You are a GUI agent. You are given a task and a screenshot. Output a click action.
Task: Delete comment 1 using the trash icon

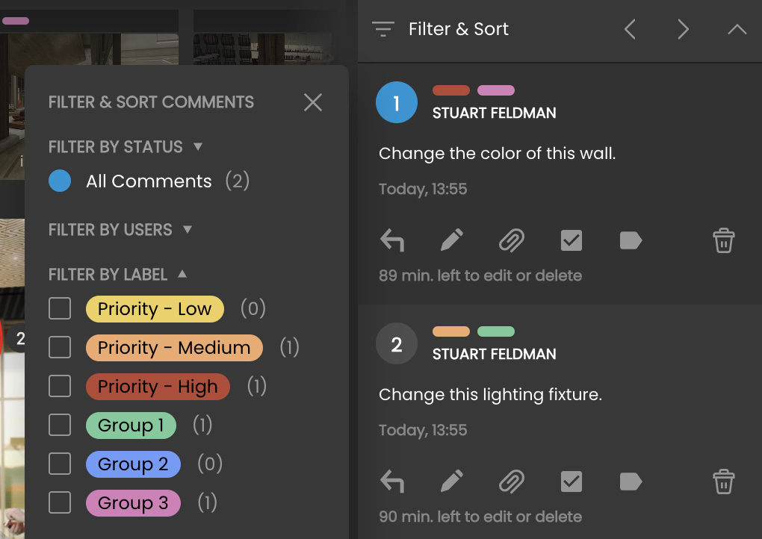coord(722,240)
